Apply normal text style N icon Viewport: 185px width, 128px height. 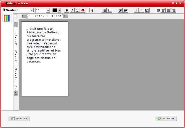(x=92, y=10)
